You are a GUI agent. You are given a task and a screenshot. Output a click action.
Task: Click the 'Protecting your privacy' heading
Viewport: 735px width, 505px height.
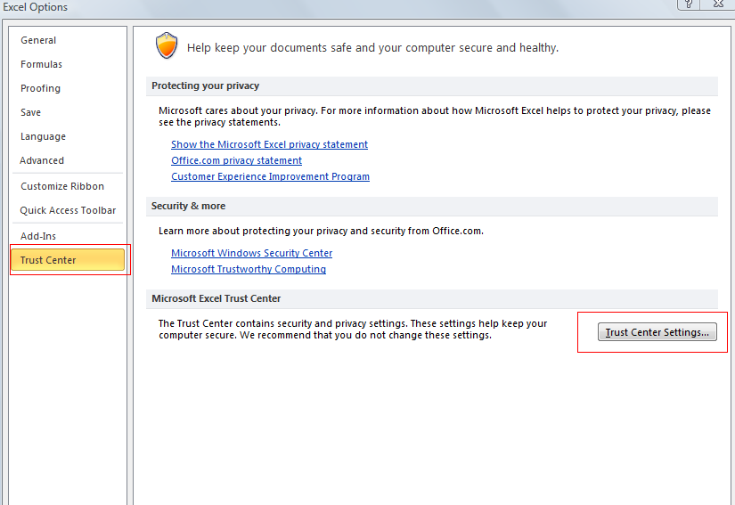205,86
